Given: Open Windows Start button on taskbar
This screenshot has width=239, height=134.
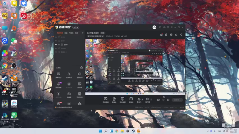Looking at the screenshot, I should [x=100, y=131].
